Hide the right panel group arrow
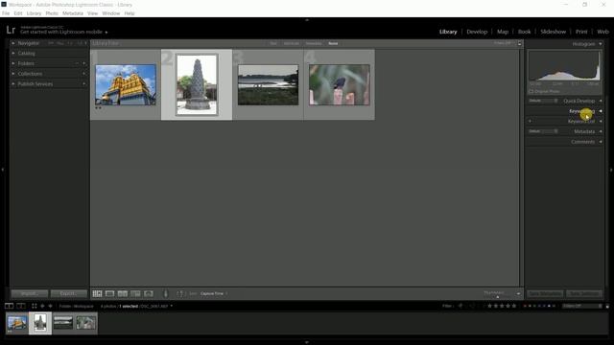Screen dimensions: 614x345 [x=611, y=170]
